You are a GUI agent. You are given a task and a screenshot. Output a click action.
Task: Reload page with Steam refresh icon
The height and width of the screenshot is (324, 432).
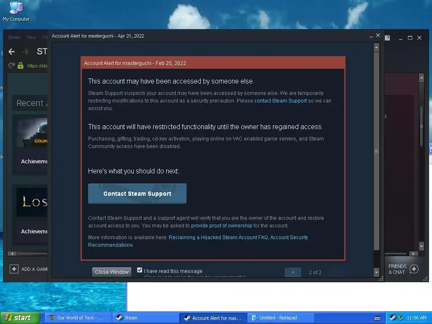click(11, 65)
